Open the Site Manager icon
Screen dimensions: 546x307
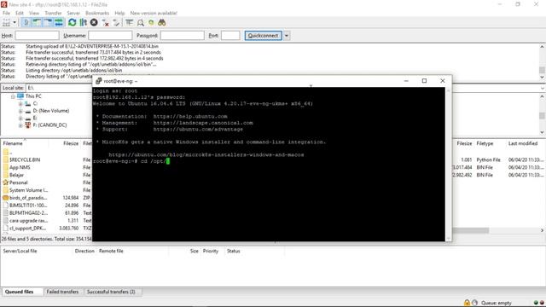click(6, 23)
